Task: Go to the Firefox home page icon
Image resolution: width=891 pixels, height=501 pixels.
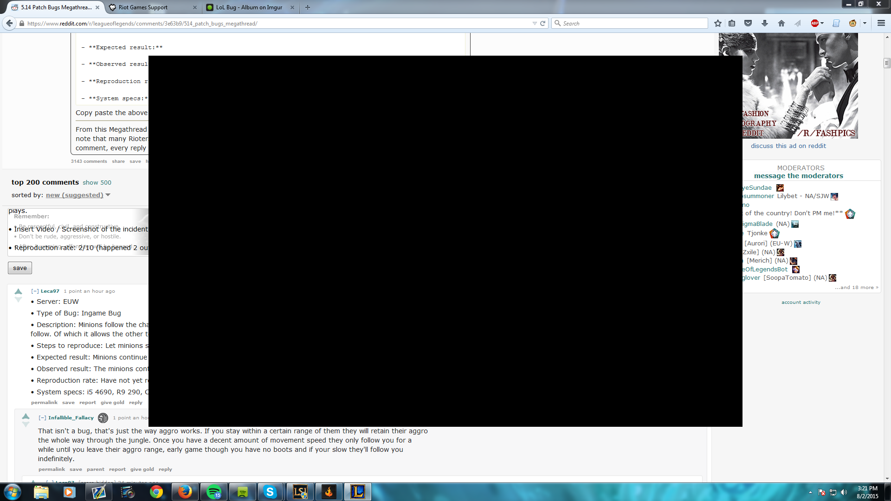Action: (x=781, y=23)
